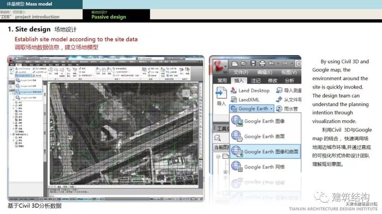Image resolution: width=382 pixels, height=214 pixels.
Task: Click the 导入测量 import survey button
Action: point(289,91)
